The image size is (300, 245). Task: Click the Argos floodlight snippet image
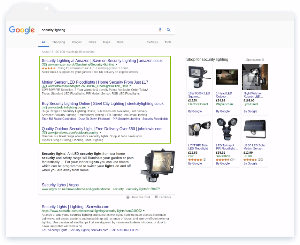coord(157,166)
